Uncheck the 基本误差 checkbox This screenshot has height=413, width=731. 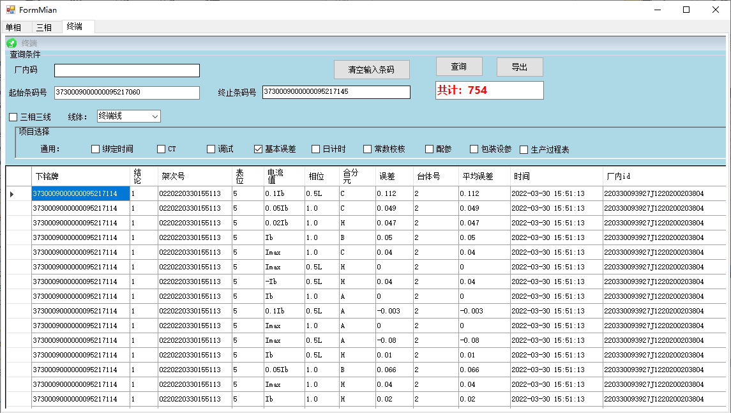(x=259, y=149)
